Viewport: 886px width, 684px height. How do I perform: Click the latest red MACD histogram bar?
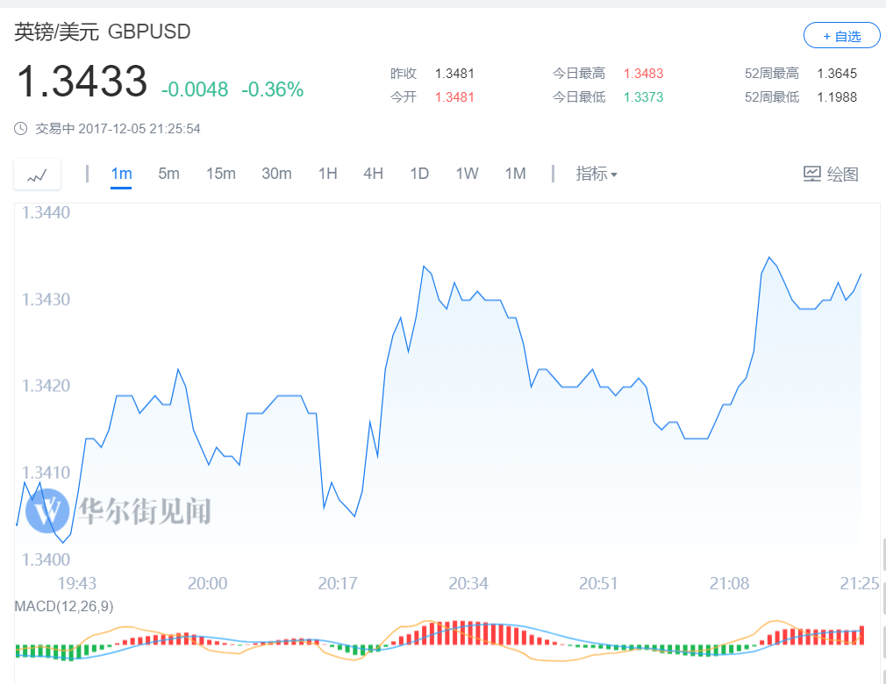tap(862, 636)
